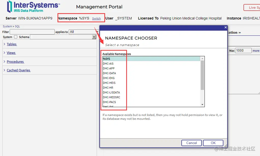Select DHC-LISDATA namespace in list
Viewport: 260px width, 156px height.
[x=151, y=92]
